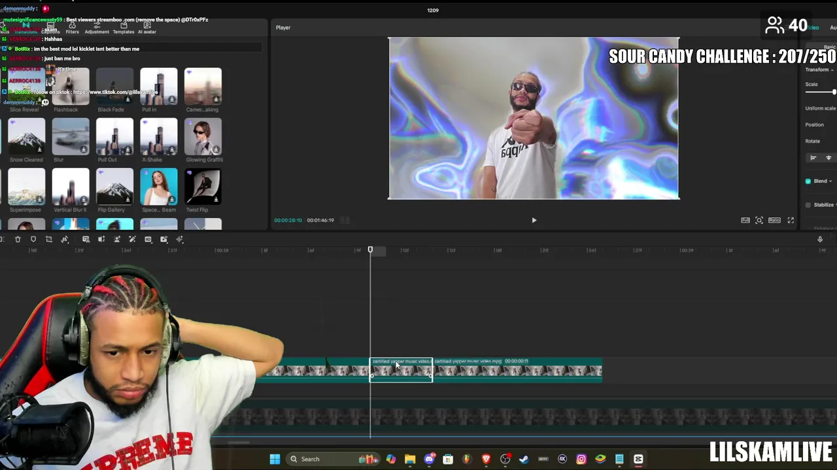The height and width of the screenshot is (470, 837).
Task: Expand the Blend section arrow
Action: [831, 181]
